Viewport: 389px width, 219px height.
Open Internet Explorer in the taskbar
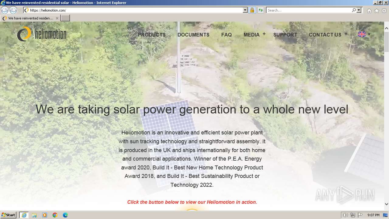point(24,215)
